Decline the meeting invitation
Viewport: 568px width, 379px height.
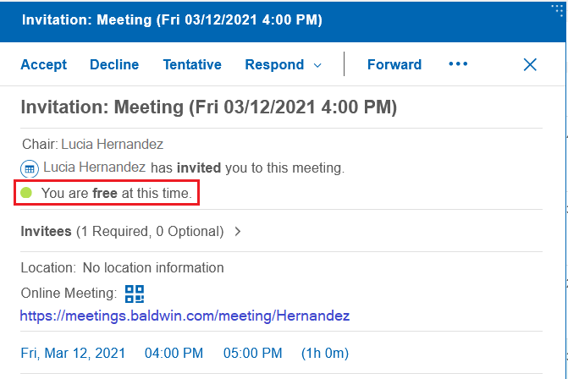[x=114, y=64]
